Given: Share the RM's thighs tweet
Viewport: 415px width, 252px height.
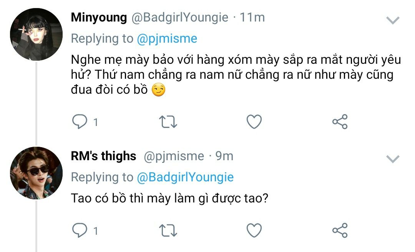Looking at the screenshot, I should (340, 230).
